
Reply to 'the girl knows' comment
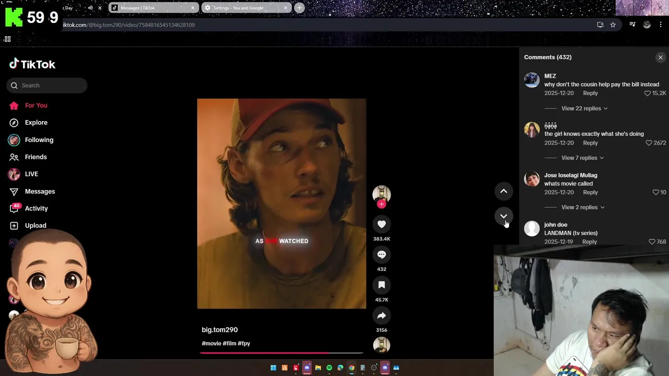pyautogui.click(x=590, y=143)
